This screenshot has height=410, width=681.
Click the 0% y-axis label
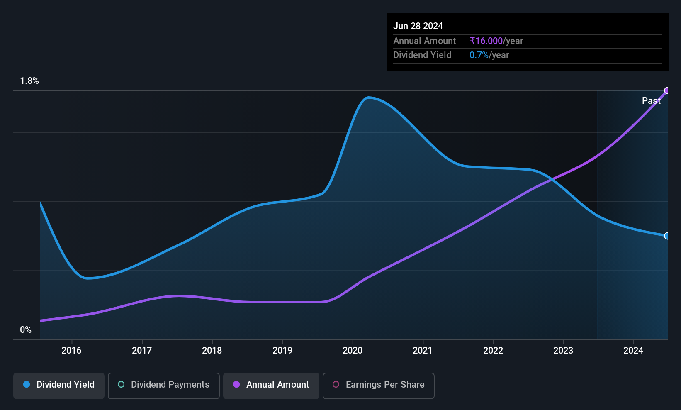[26, 330]
